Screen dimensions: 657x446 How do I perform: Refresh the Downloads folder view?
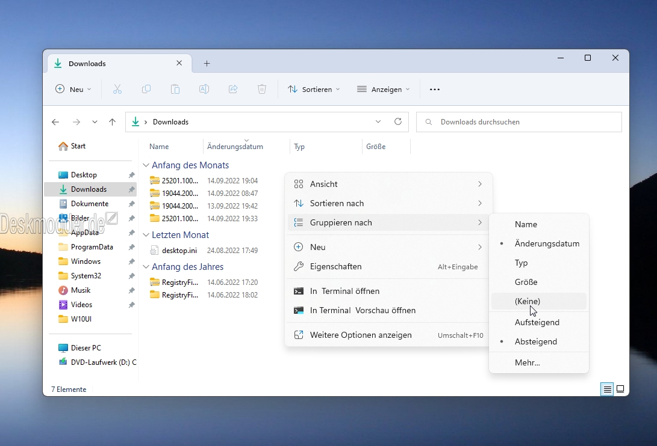pyautogui.click(x=398, y=121)
